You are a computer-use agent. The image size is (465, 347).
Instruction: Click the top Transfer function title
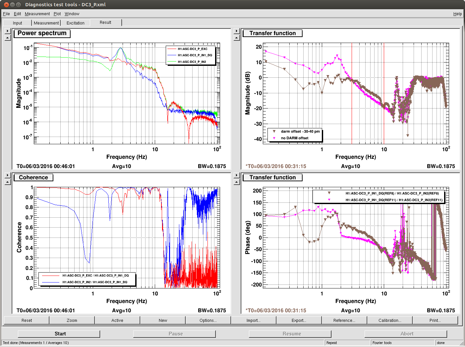(272, 33)
